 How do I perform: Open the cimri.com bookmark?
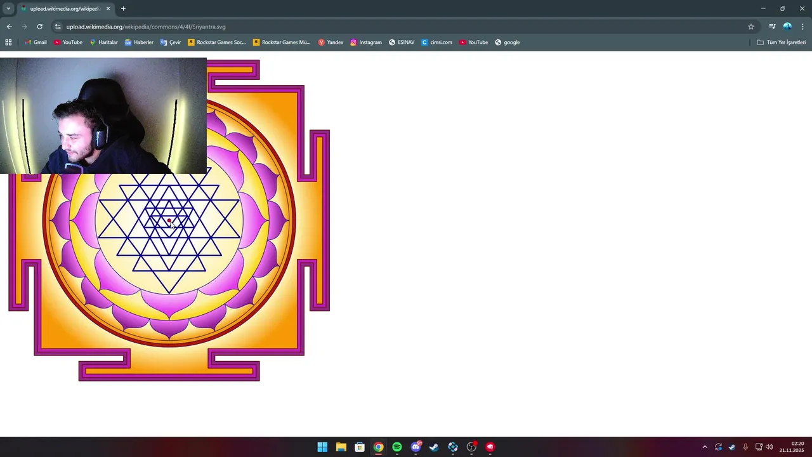click(x=437, y=43)
